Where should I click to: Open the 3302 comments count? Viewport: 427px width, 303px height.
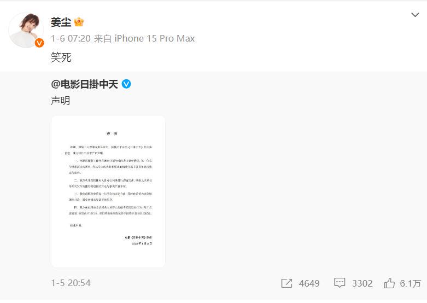coord(362,283)
